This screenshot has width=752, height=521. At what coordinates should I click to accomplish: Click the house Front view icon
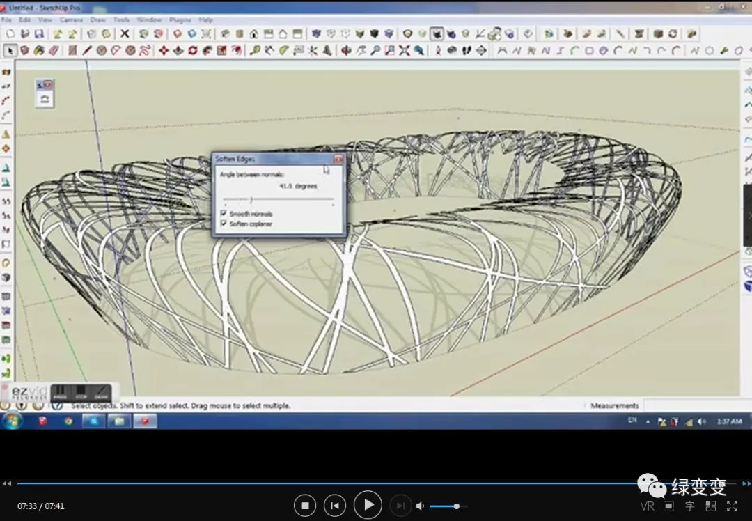pos(254,33)
